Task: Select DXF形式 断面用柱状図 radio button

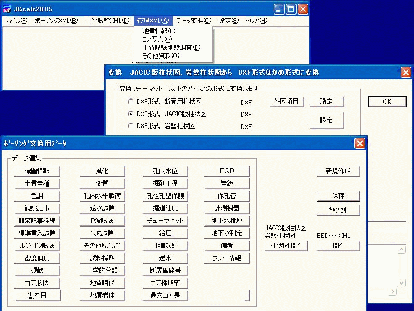Action: pos(130,102)
